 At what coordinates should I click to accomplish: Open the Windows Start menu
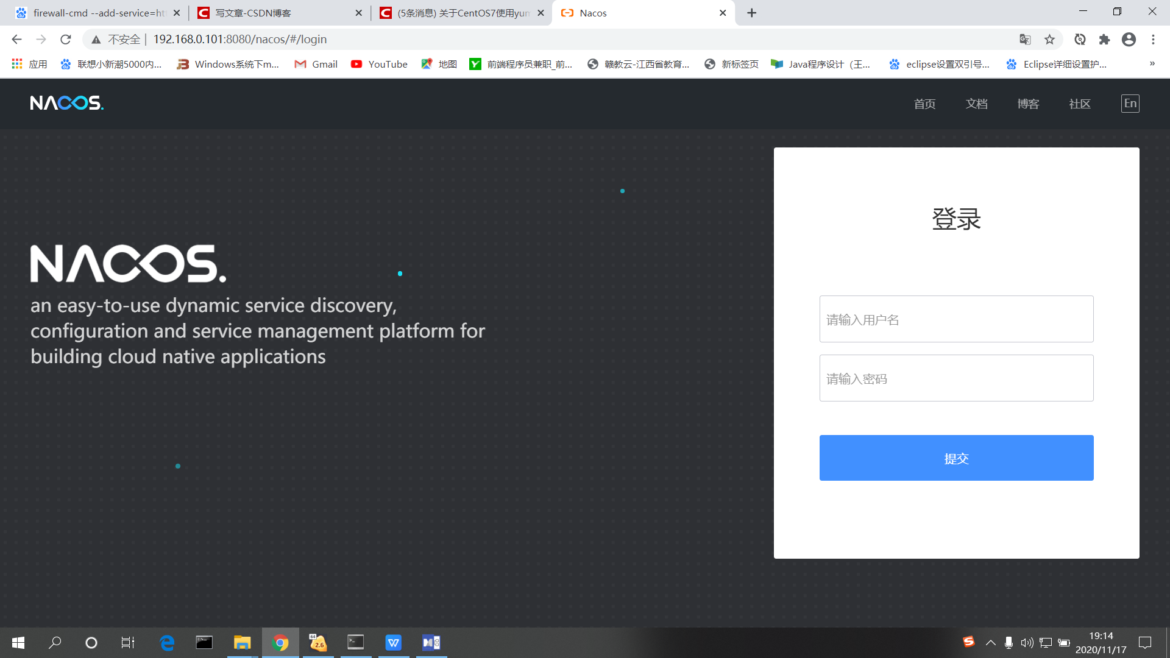pyautogui.click(x=18, y=643)
